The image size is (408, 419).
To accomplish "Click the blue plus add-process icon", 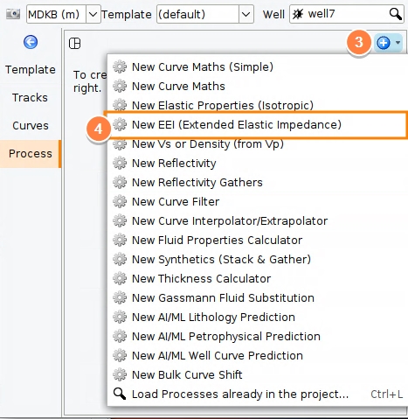I will (x=384, y=43).
